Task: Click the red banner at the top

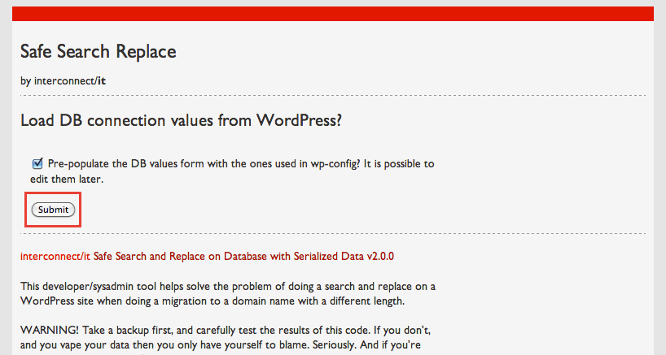Action: (x=332, y=14)
